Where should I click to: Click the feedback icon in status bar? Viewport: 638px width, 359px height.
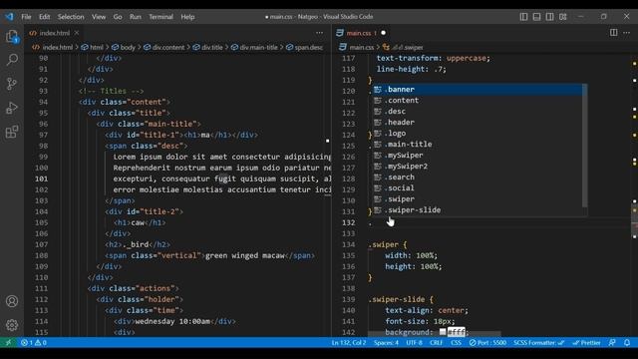click(x=612, y=343)
